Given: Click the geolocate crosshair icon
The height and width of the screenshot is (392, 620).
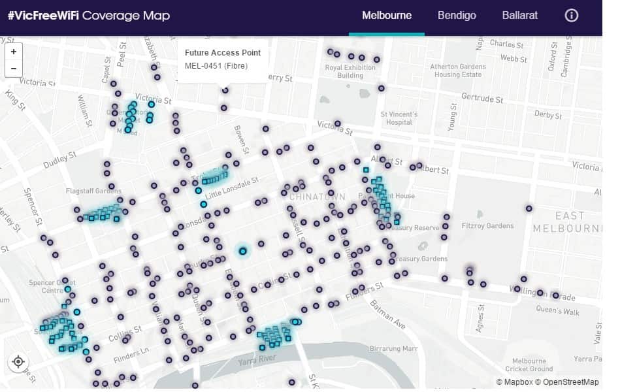Looking at the screenshot, I should tap(18, 362).
